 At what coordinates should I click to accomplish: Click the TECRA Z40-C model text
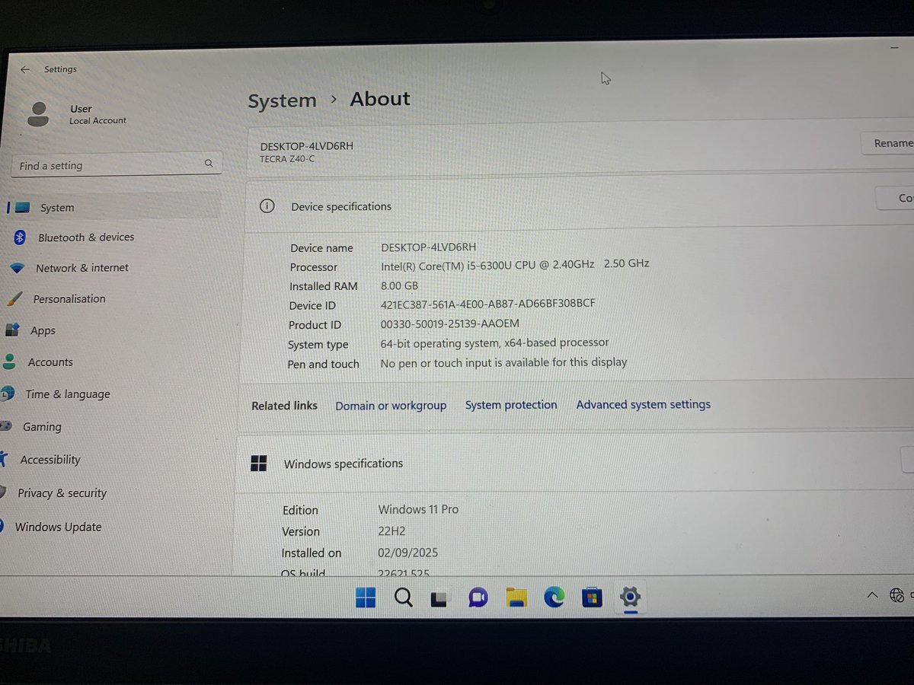(286, 158)
